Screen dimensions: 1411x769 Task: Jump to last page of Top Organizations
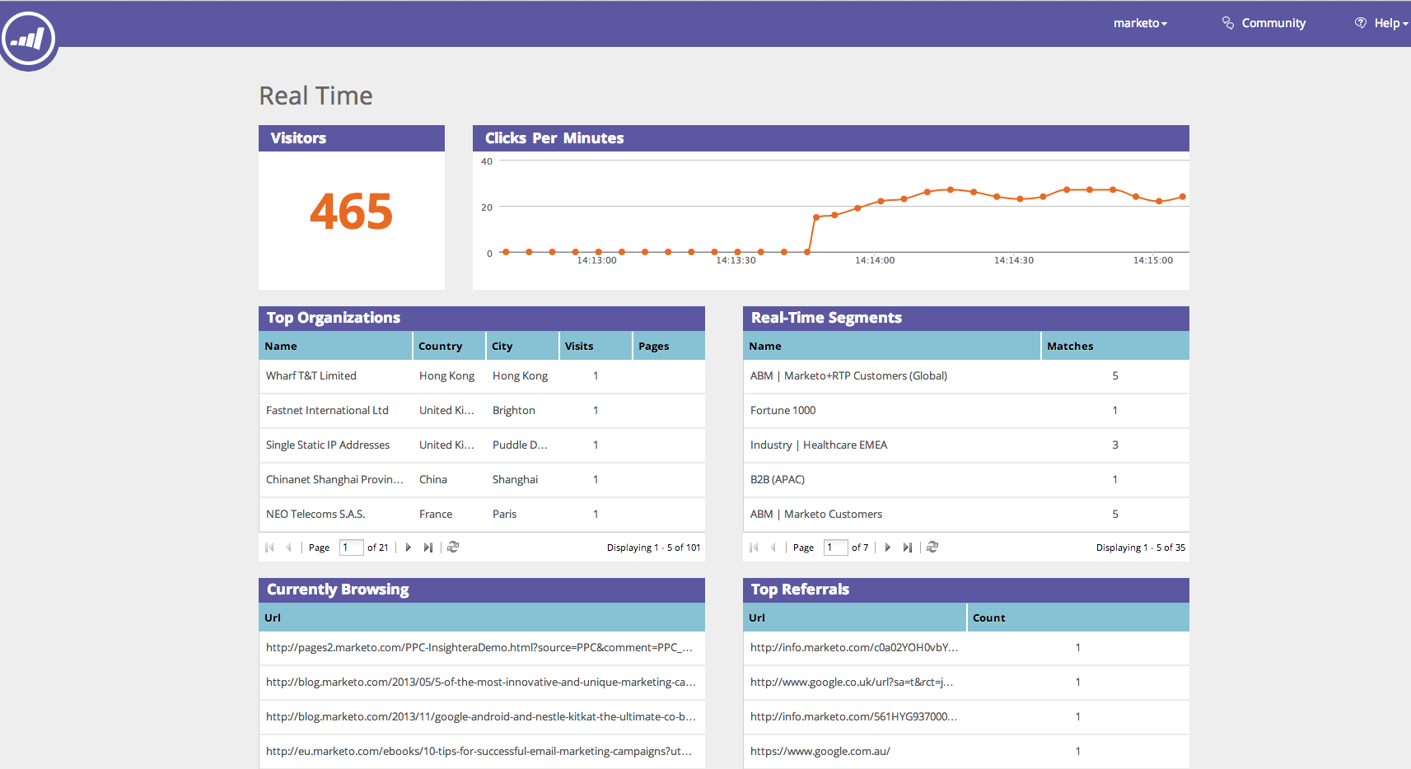pos(428,548)
